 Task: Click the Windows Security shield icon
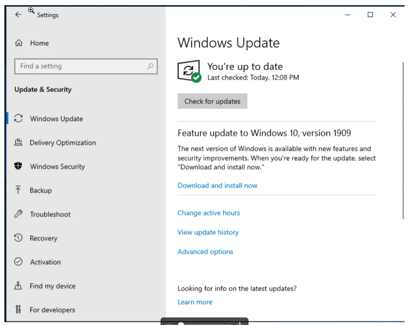[18, 166]
